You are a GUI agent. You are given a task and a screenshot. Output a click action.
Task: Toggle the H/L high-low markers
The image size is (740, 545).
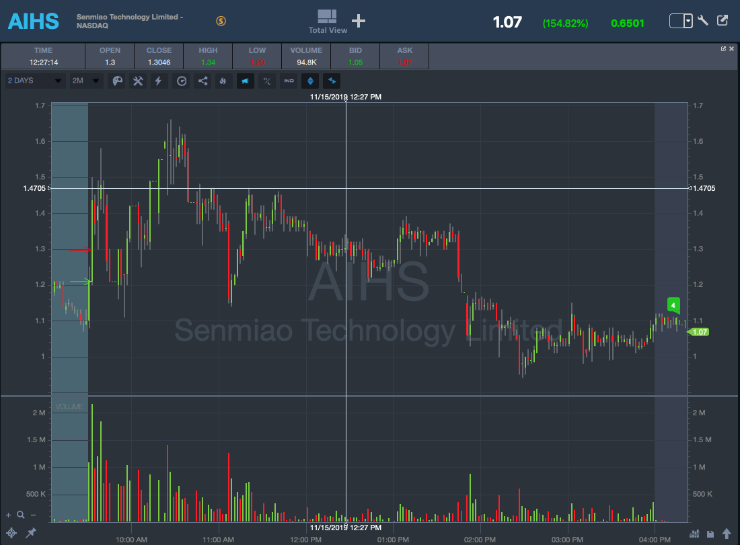point(267,81)
